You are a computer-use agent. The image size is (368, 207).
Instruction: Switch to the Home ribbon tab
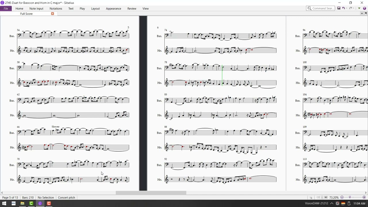(x=19, y=9)
